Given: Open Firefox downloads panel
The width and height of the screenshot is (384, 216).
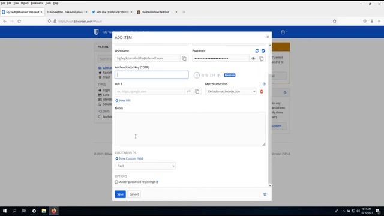Looking at the screenshot, I should 372,22.
